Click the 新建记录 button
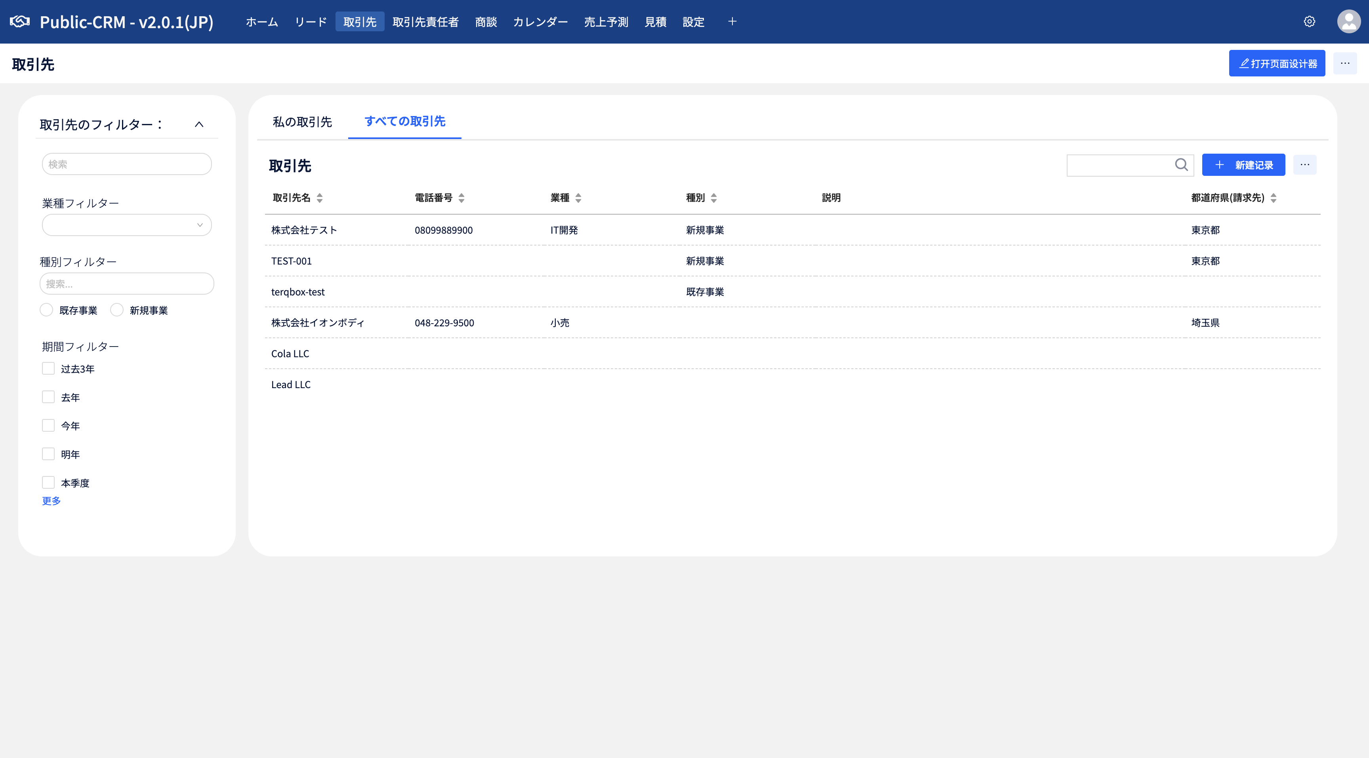The width and height of the screenshot is (1369, 758). click(x=1243, y=165)
